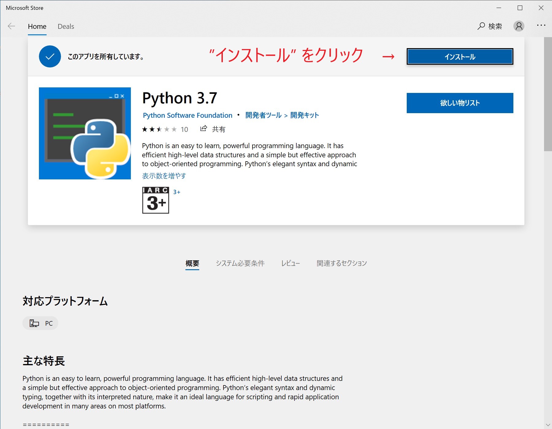Expand the description with 表示数を増やす
Image resolution: width=552 pixels, height=429 pixels.
164,176
